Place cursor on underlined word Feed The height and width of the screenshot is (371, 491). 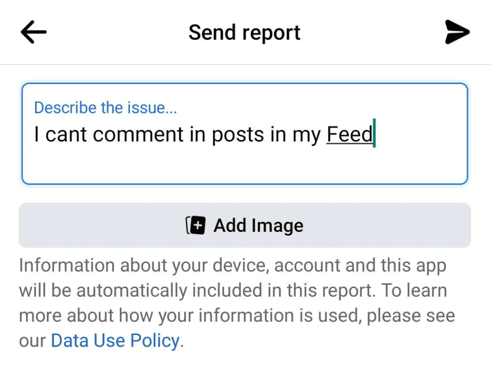(x=350, y=134)
